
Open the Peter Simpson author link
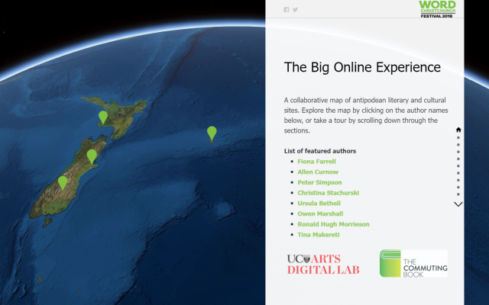coord(319,182)
